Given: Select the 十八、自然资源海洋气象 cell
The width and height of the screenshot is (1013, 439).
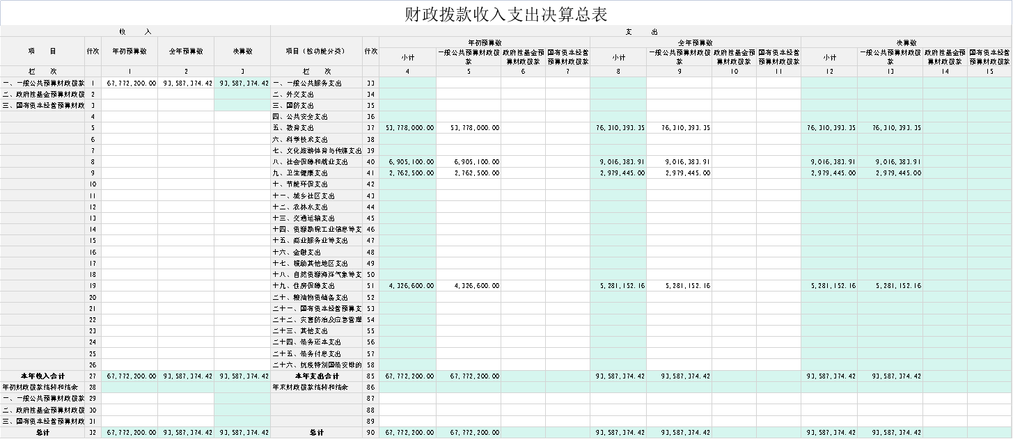Looking at the screenshot, I should [x=316, y=274].
